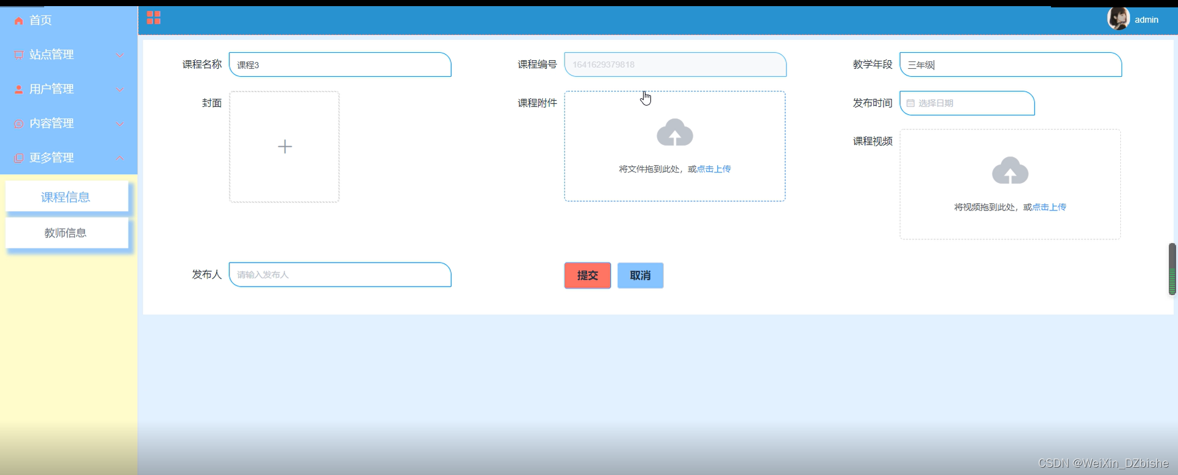Collapse the 更多管理 chevron
This screenshot has height=475, width=1178.
pos(120,158)
